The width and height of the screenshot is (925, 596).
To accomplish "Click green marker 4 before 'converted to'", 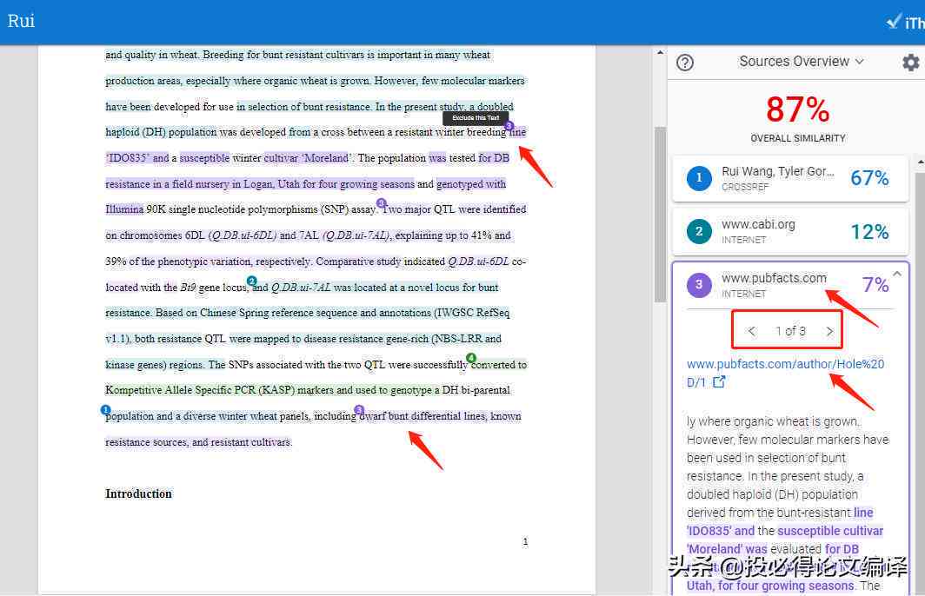I will tap(471, 358).
